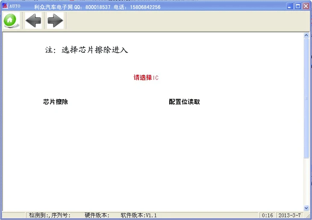The height and width of the screenshot is (220, 312).
Task: Click the 2013-3-7 date in status bar
Action: click(289, 215)
